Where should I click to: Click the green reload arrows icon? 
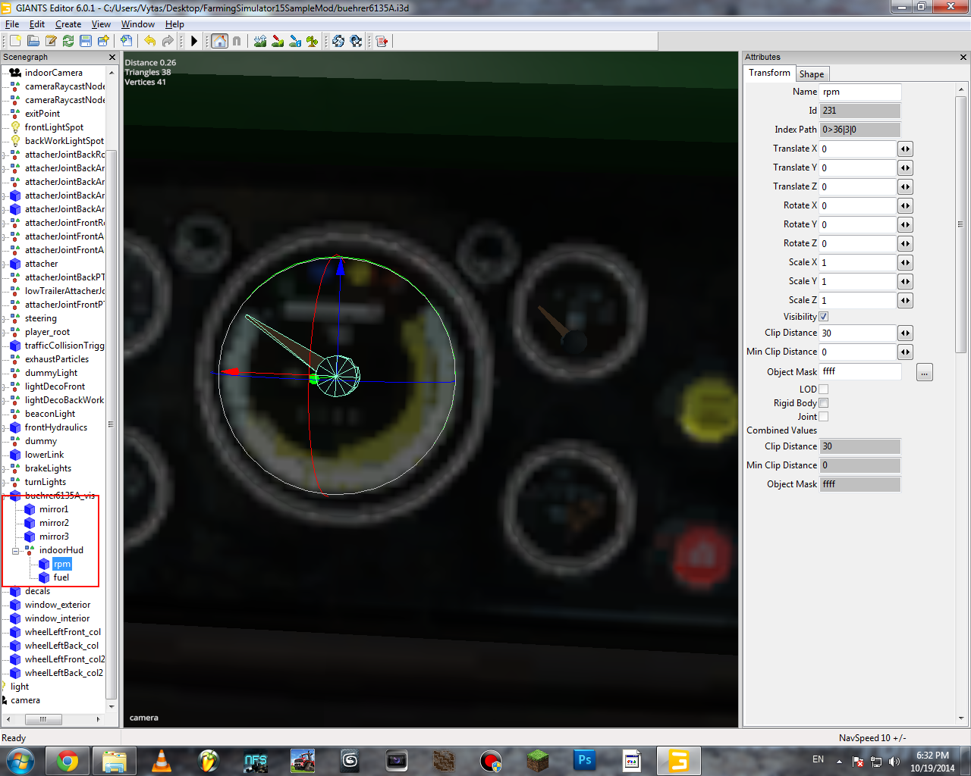(68, 41)
